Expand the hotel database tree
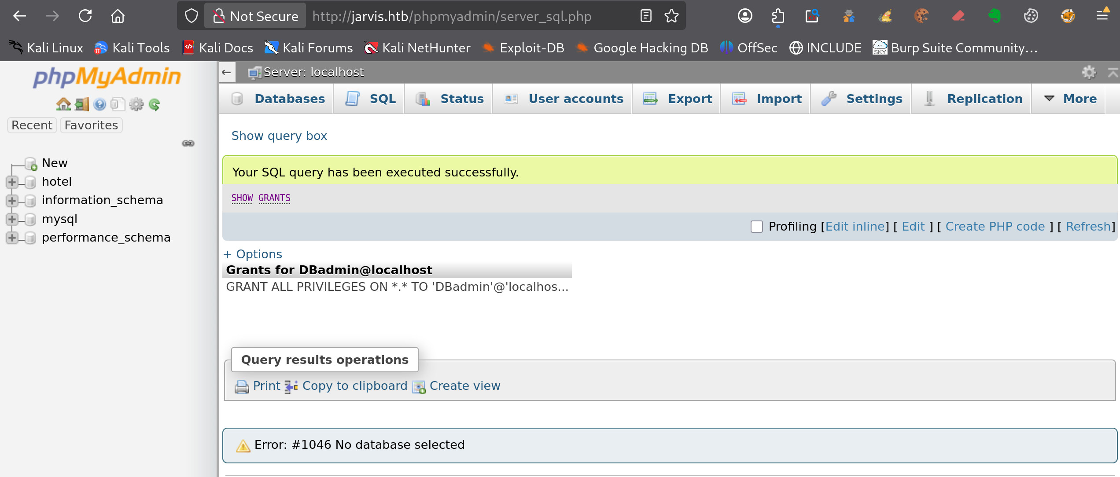 pos(12,182)
